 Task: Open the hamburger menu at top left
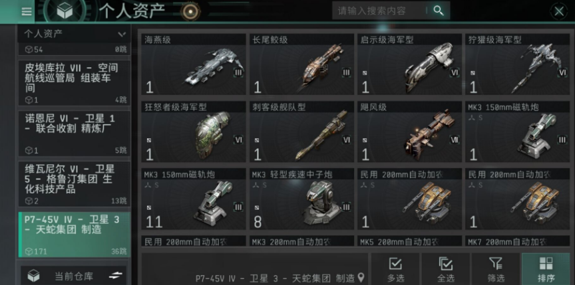(x=27, y=11)
